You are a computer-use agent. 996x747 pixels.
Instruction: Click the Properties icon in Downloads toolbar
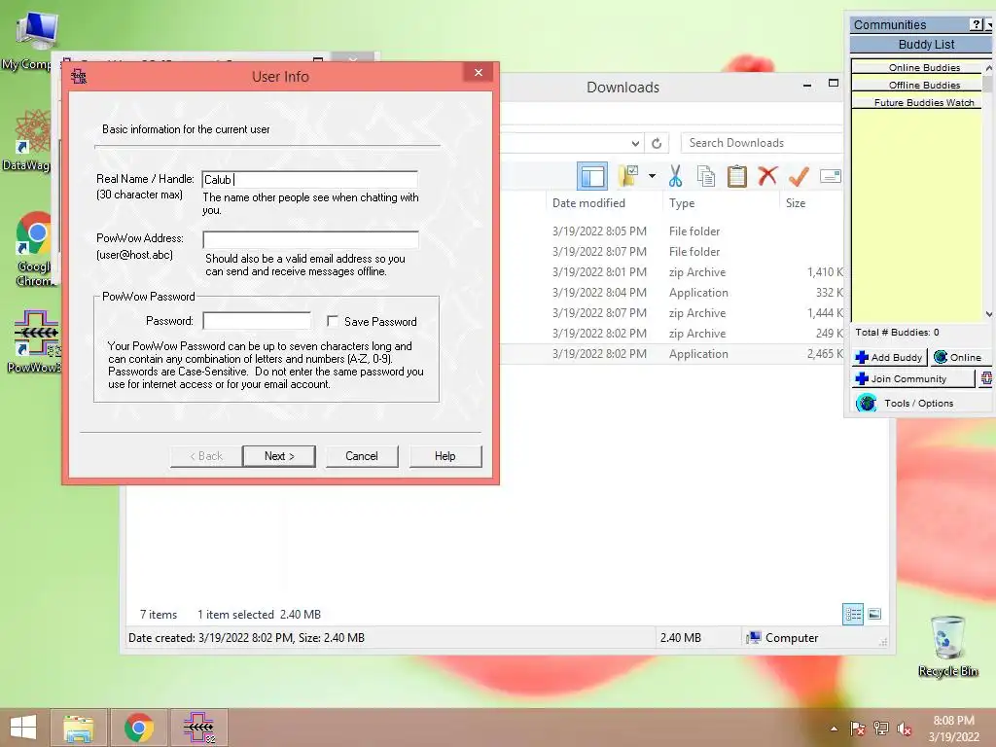coord(831,176)
